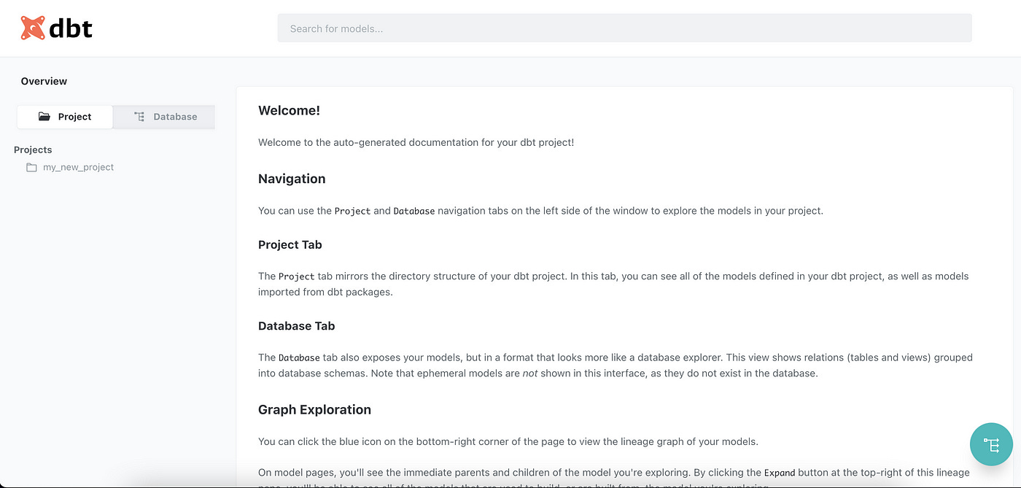1021x488 pixels.
Task: Open the Overview link in sidebar
Action: 44,81
